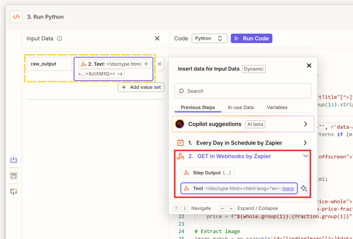This screenshot has height=239, width=353.
Task: Remove the raw_output value set row
Action: pos(160,64)
